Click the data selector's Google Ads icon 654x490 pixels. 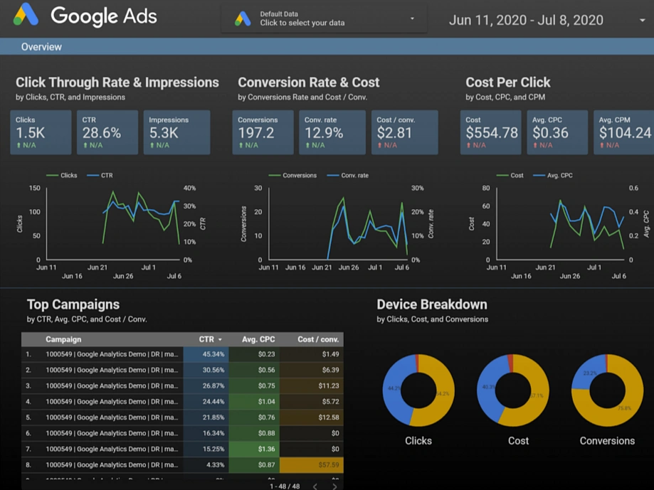point(243,18)
